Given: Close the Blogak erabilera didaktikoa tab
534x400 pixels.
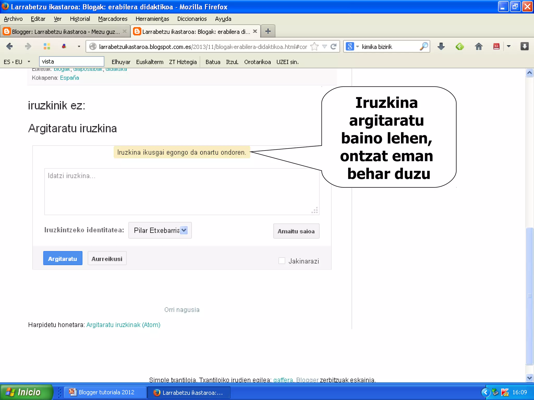Looking at the screenshot, I should [x=255, y=31].
